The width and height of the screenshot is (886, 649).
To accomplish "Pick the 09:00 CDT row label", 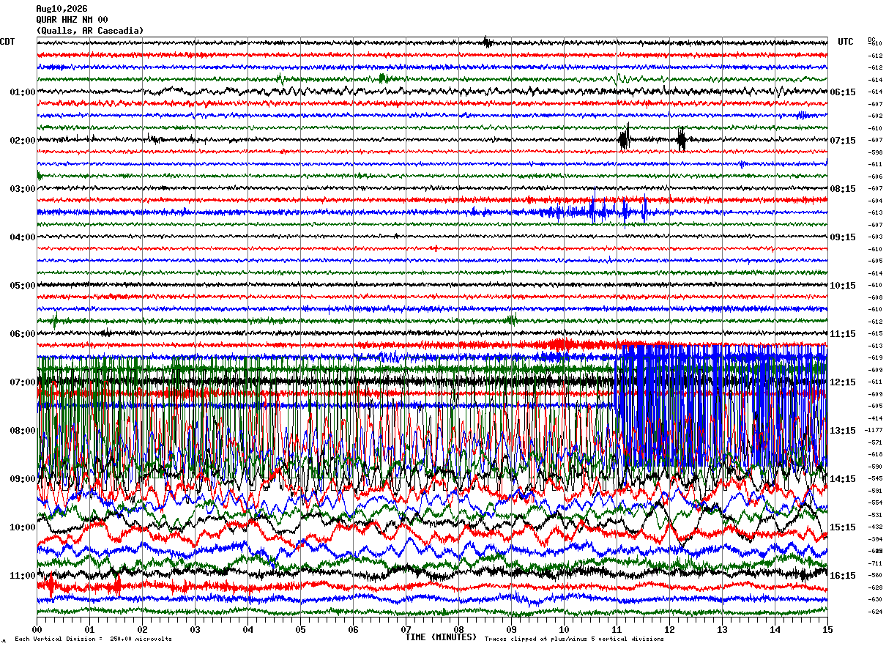I will pyautogui.click(x=23, y=479).
